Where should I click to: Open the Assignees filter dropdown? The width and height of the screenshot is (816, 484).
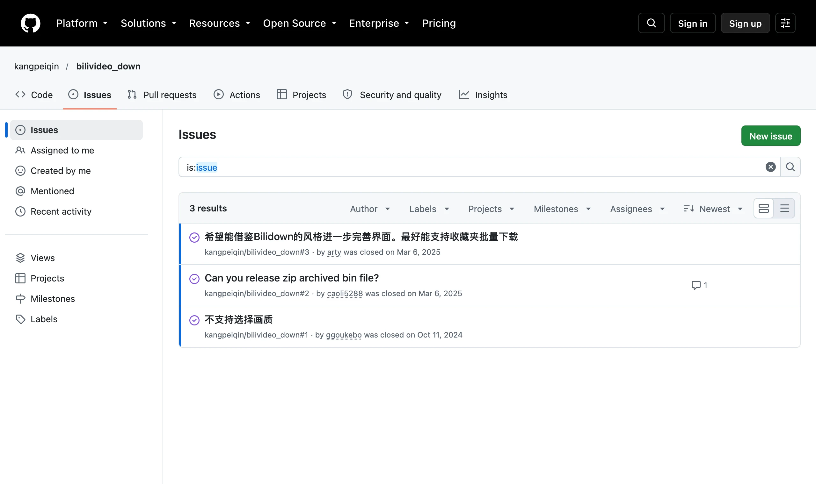[x=637, y=209]
